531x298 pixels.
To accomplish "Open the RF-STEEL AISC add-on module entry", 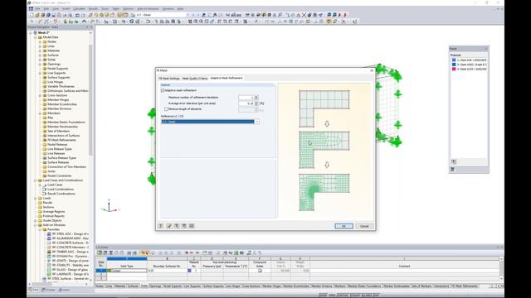I will 70,233.
